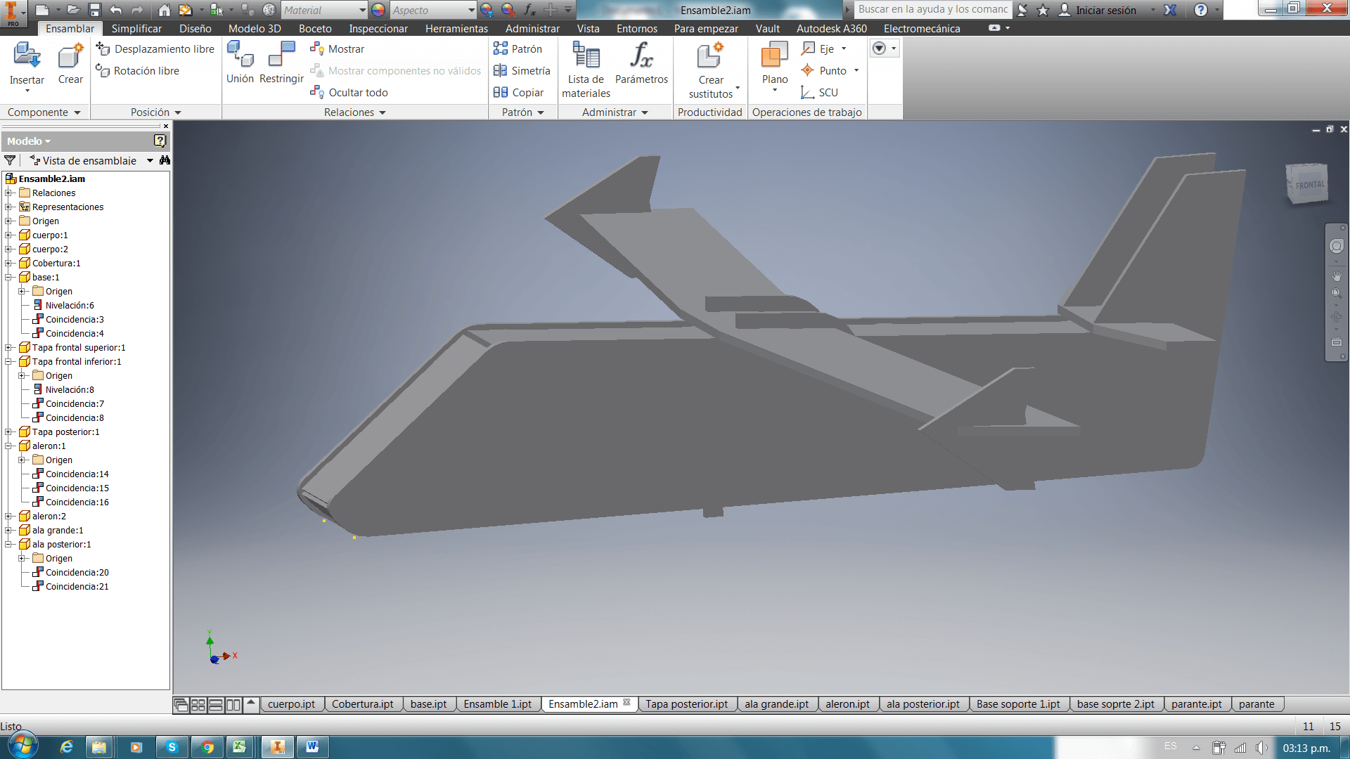1350x759 pixels.
Task: Collapse the aleron:1 tree node
Action: tap(8, 446)
